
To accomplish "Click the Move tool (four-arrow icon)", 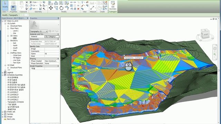I will (x=51, y=8).
